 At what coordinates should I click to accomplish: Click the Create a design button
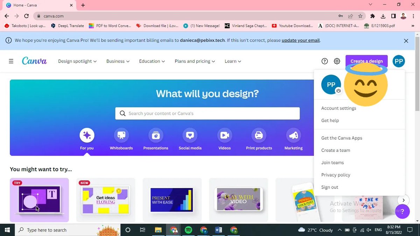tap(366, 61)
